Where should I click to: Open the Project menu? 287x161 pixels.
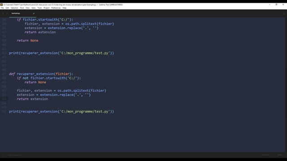(x=47, y=8)
